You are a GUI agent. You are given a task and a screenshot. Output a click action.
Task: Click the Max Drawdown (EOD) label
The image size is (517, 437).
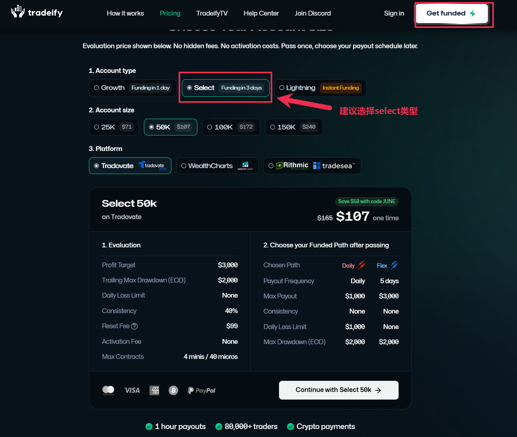click(295, 342)
